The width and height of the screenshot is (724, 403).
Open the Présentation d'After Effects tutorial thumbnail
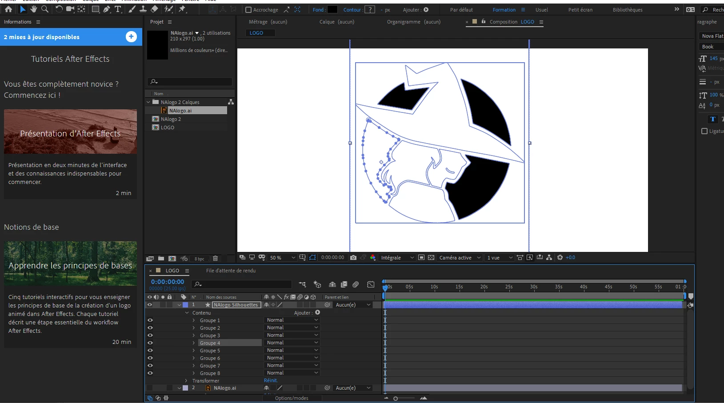(70, 132)
